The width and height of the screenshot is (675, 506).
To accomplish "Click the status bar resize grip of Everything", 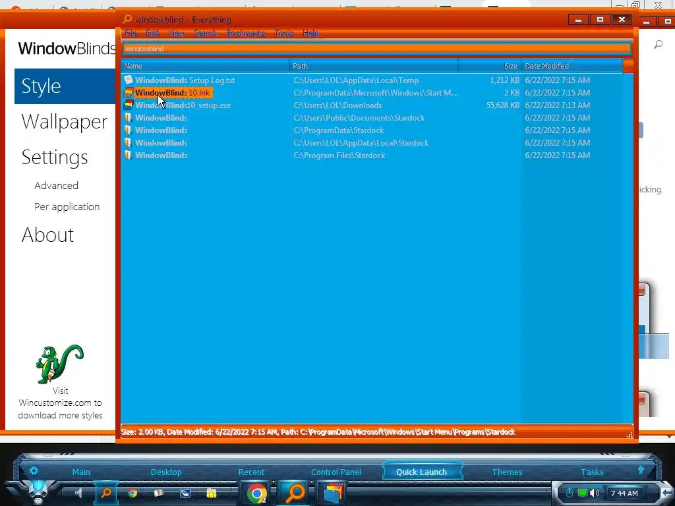I will click(x=630, y=435).
